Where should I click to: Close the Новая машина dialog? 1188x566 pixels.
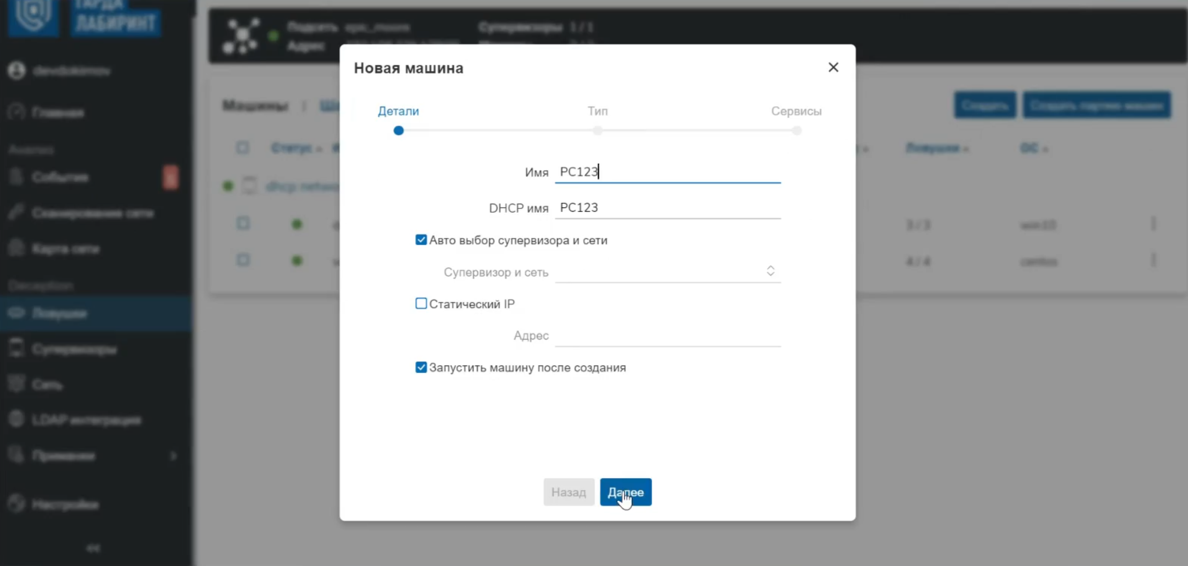(x=833, y=67)
